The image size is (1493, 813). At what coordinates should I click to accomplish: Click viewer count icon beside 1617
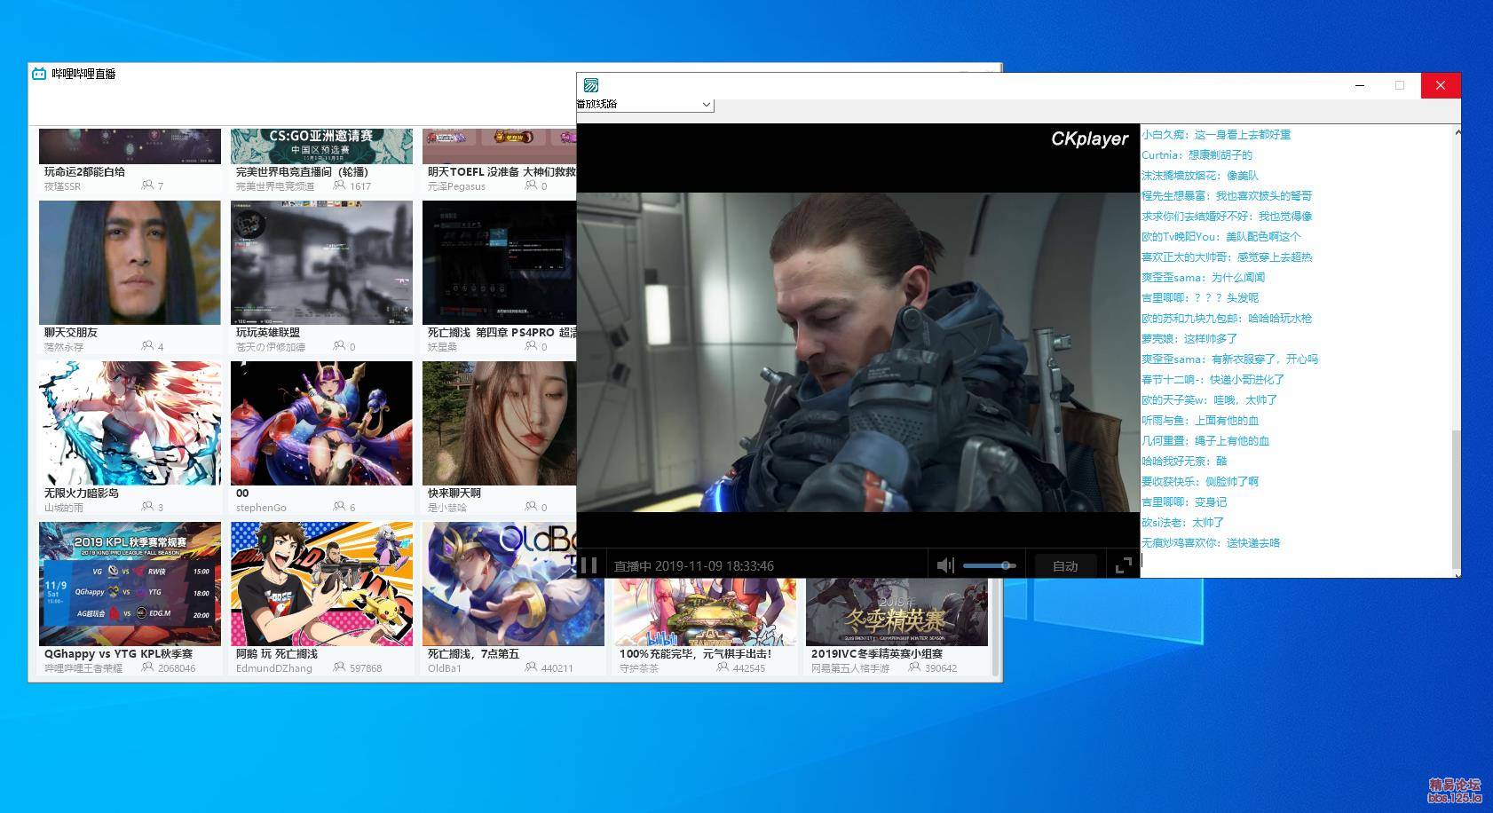339,185
